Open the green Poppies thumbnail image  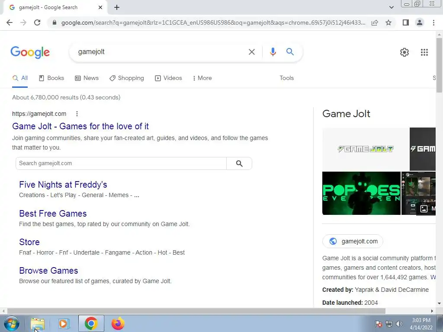(x=361, y=193)
